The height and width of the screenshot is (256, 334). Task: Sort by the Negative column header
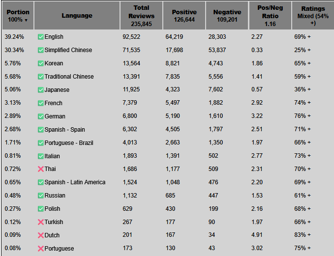[227, 16]
